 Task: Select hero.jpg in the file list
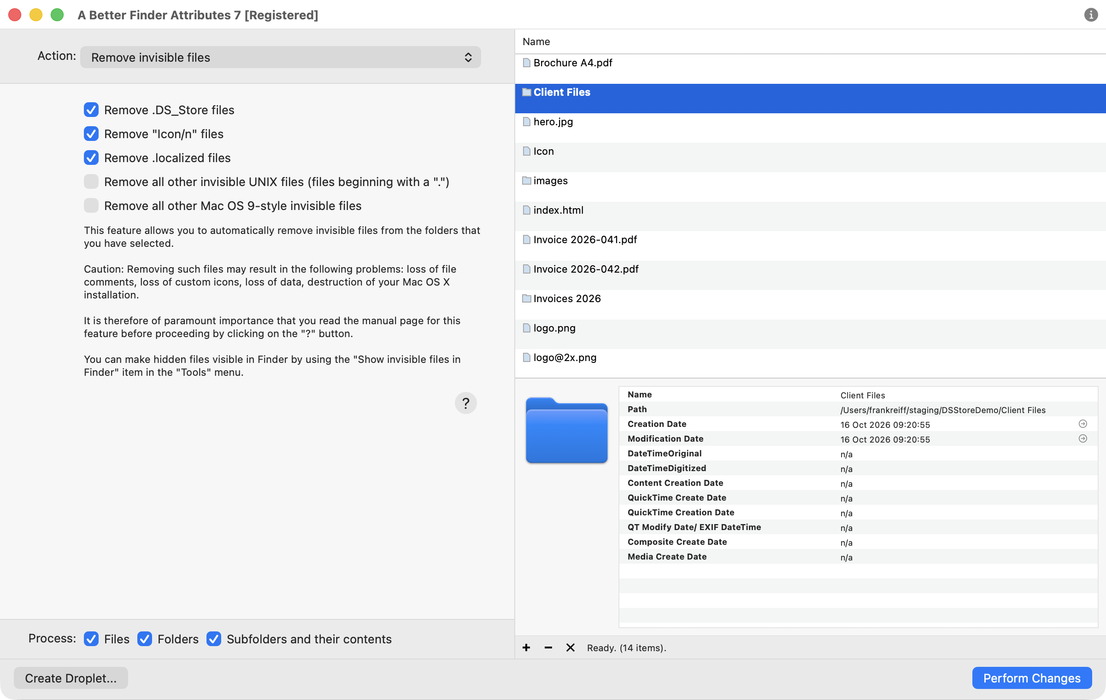811,128
